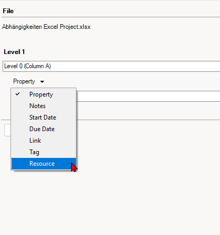The height and width of the screenshot is (235, 220).
Task: Click empty space right of Property dropdown
Action: point(131,81)
